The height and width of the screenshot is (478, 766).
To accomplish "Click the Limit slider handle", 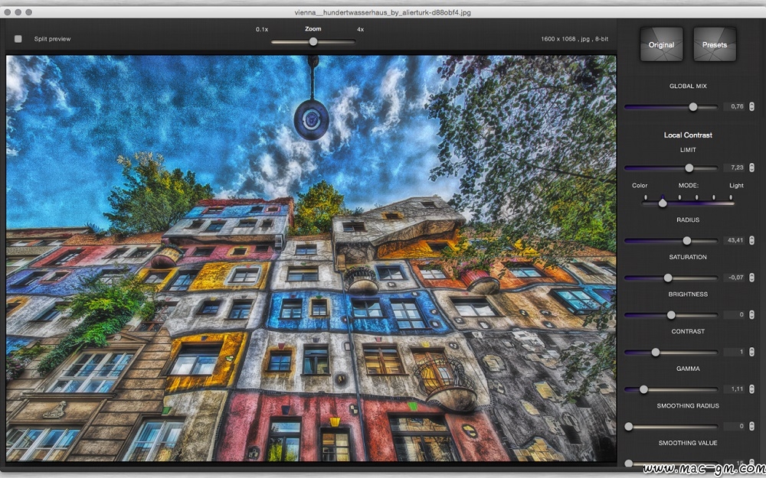I will [x=689, y=167].
